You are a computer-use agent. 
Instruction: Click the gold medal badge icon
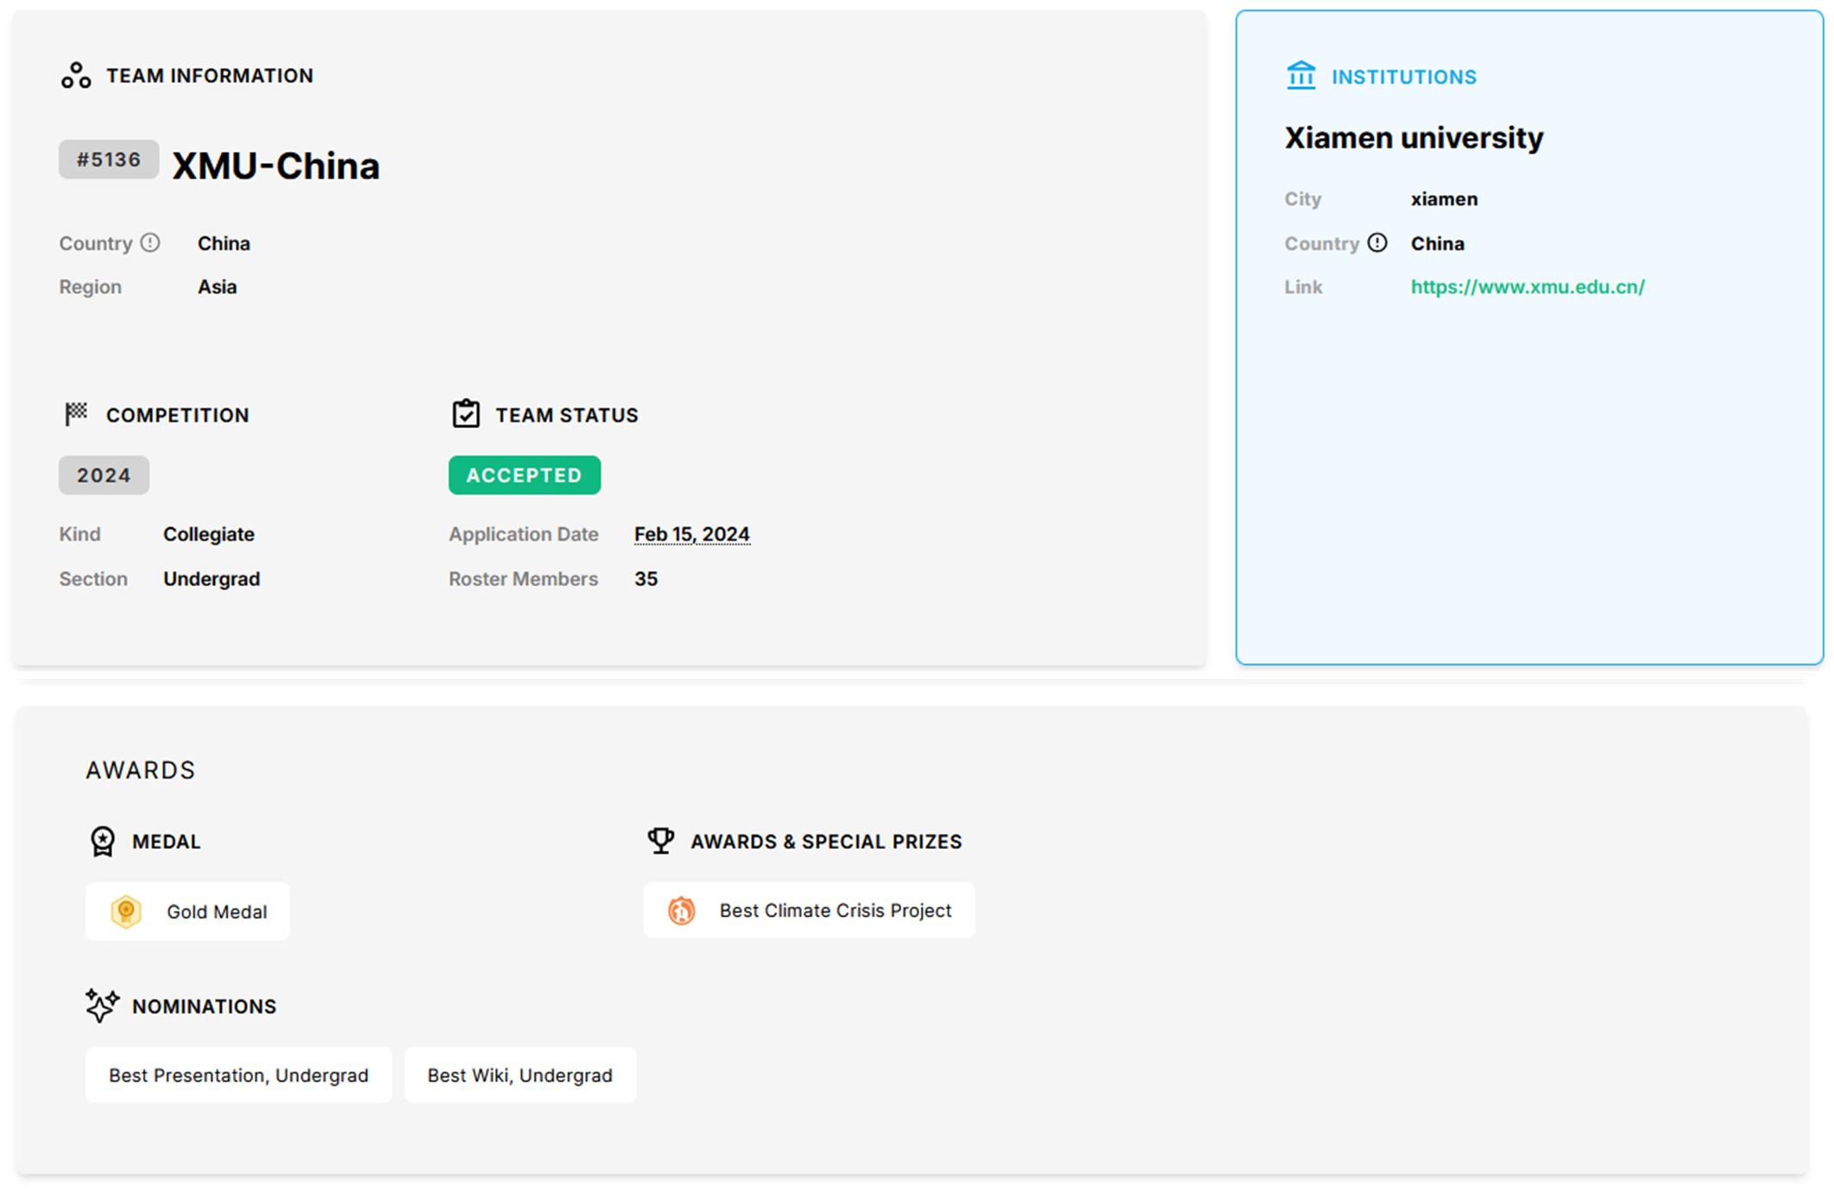[x=126, y=911]
